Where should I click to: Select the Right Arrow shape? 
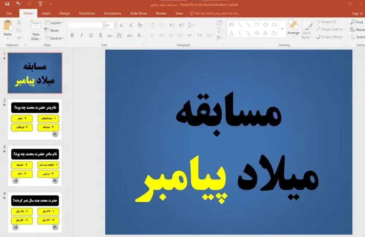click(257, 34)
